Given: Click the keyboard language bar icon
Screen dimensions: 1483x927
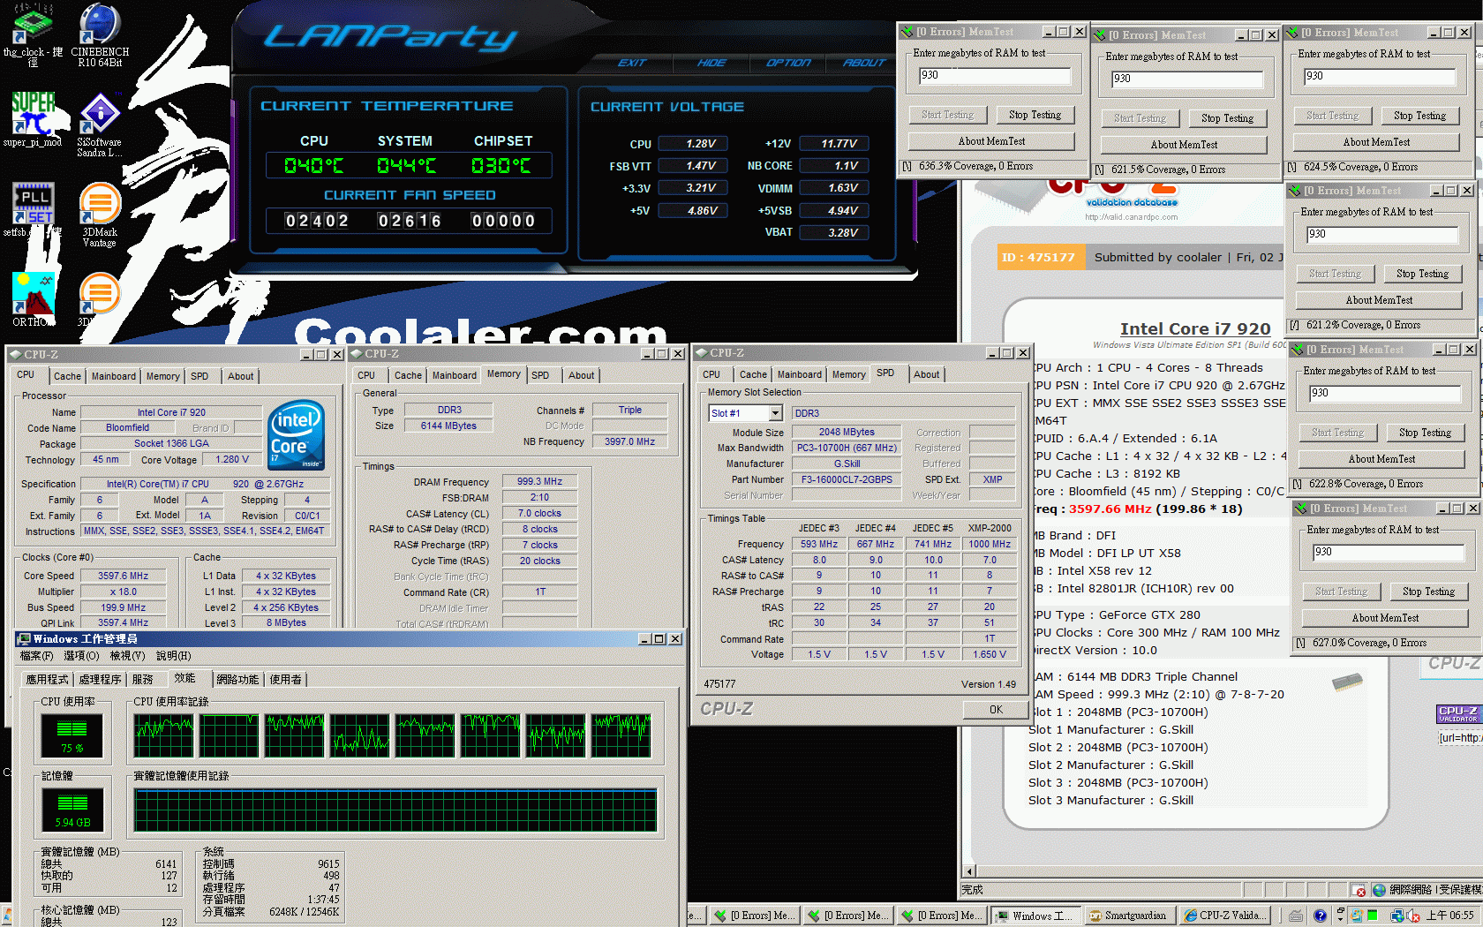Looking at the screenshot, I should [1295, 916].
